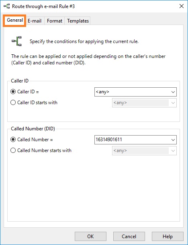Image resolution: width=188 pixels, height=245 pixels.
Task: Switch to the E-mail tab
Action: click(x=35, y=21)
